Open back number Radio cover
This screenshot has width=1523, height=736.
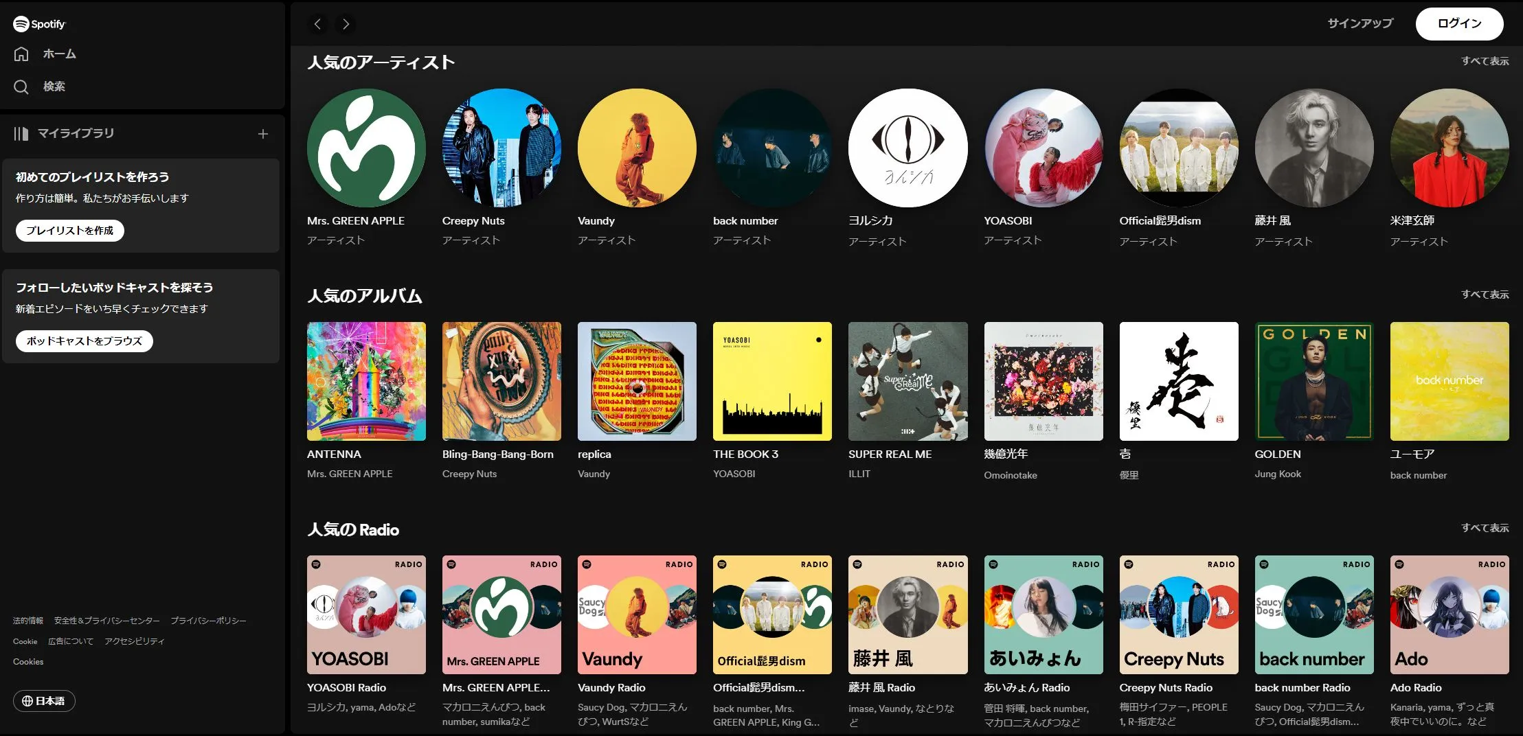[1314, 614]
